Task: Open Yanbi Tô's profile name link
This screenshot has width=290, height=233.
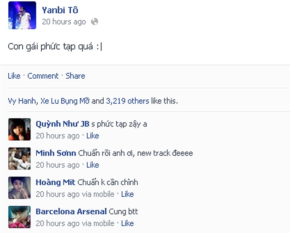Action: point(60,10)
